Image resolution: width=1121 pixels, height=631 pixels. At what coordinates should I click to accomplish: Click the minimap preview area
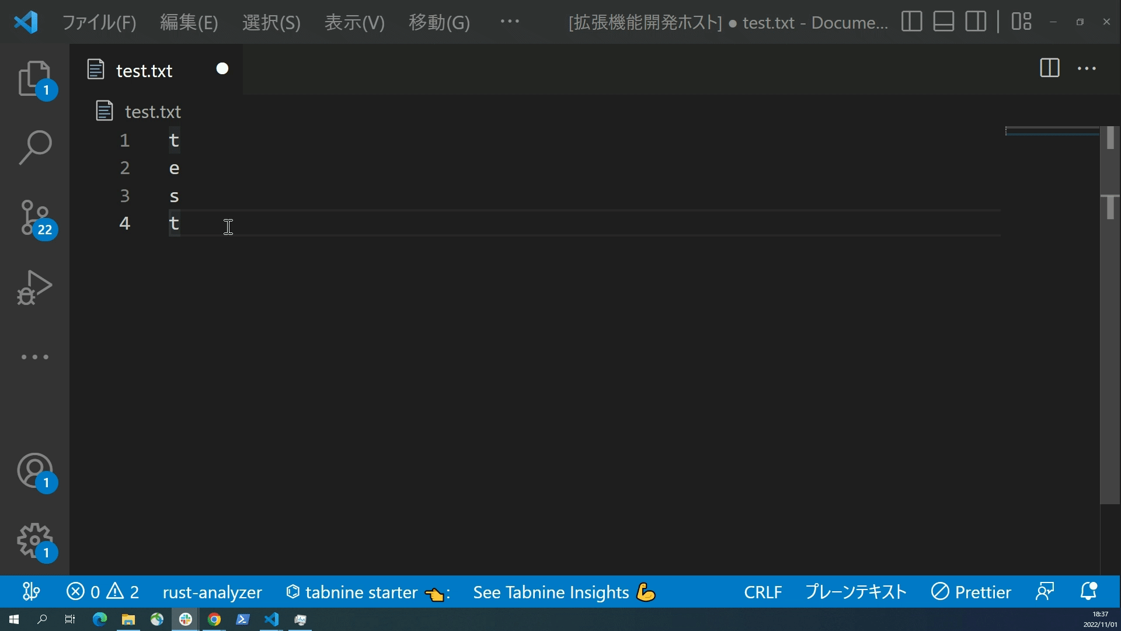1052,131
